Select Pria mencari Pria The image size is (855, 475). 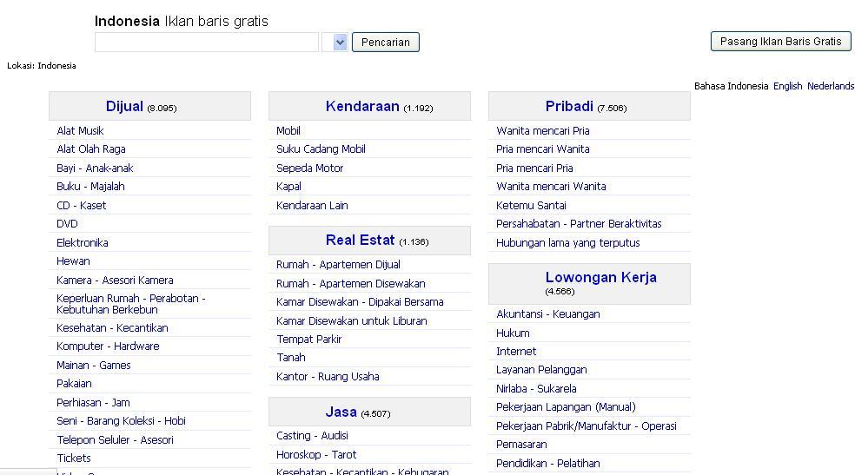534,168
